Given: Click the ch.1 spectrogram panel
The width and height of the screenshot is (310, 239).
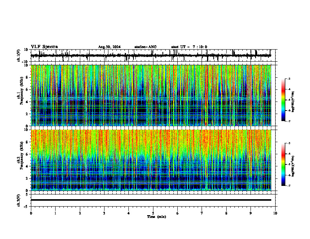Looking at the screenshot, I should click(151, 95).
